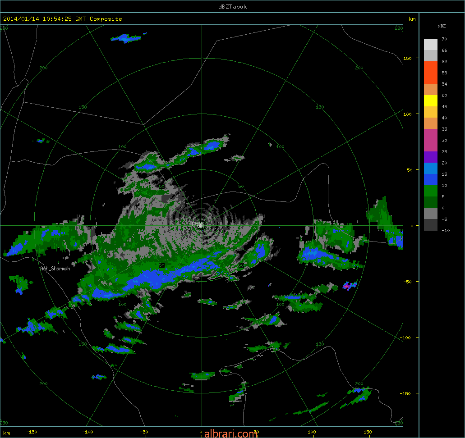
Task: Click legend value -5
Action: coord(444,219)
